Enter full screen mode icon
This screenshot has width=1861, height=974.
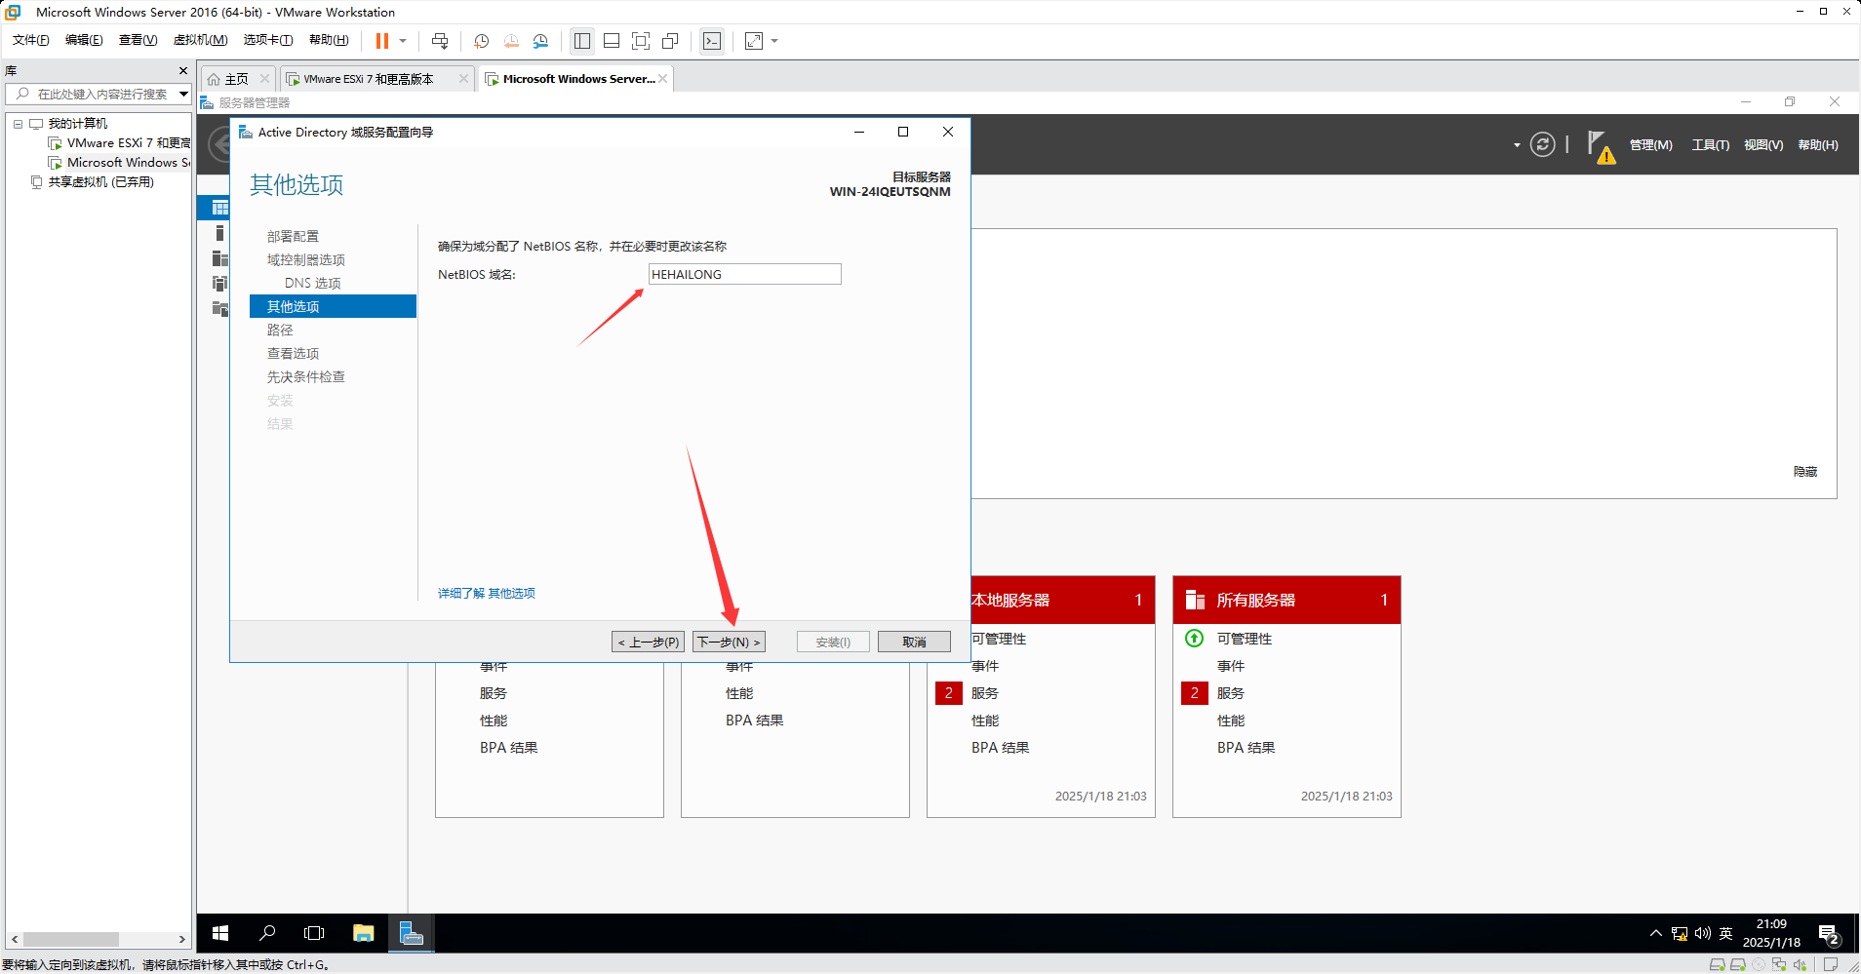(641, 41)
